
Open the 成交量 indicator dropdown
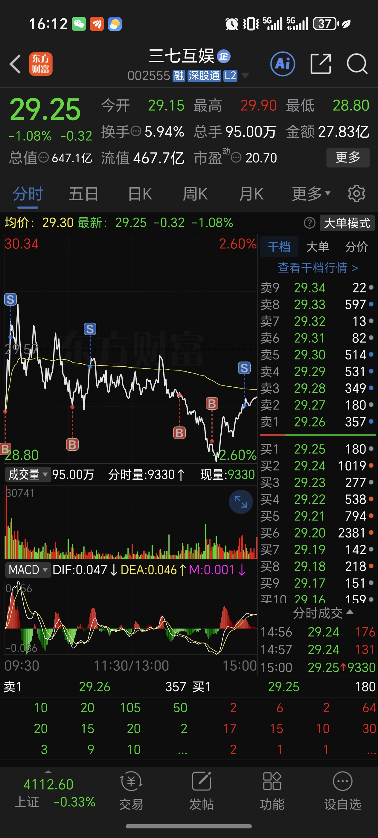[28, 475]
